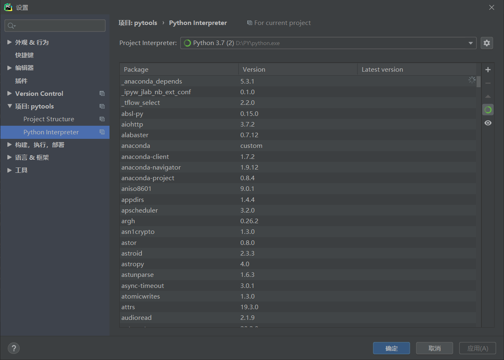Click the PyCharm logo in title bar
Viewport: 504px width, 360px height.
click(8, 7)
